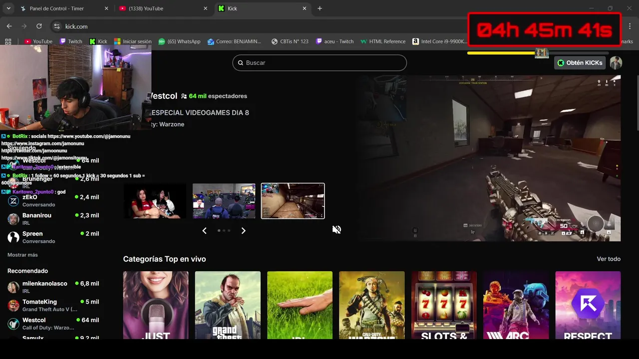Open the 'ty: Warzone' category link under title
The image size is (639, 359).
(x=167, y=124)
